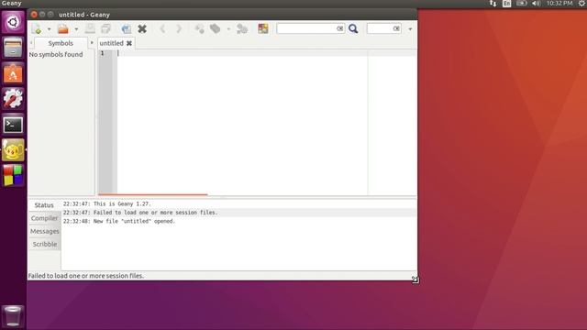587x330 pixels.
Task: Open the keyboard layout En indicator
Action: point(506,4)
